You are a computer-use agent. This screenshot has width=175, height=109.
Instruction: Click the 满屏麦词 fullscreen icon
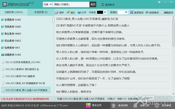point(132,12)
